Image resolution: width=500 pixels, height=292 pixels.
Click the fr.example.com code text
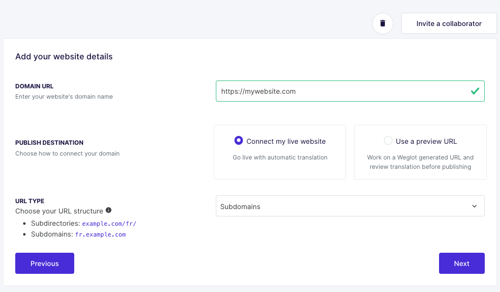100,235
